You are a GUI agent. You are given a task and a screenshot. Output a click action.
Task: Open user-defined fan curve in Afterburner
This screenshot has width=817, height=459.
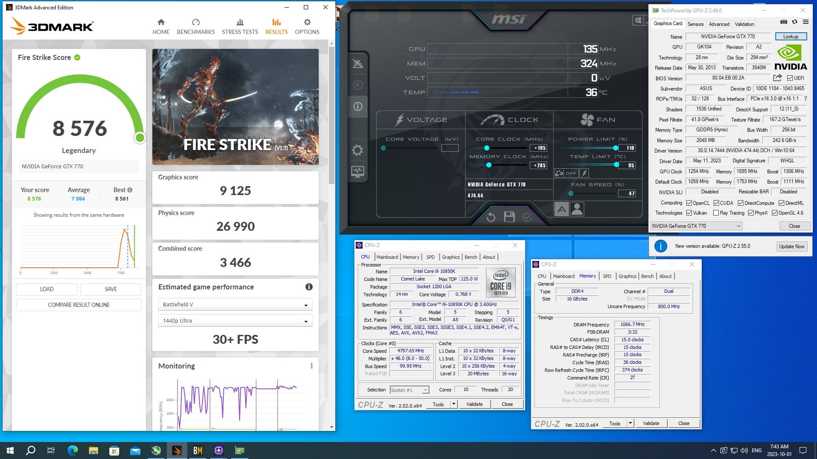click(x=577, y=209)
